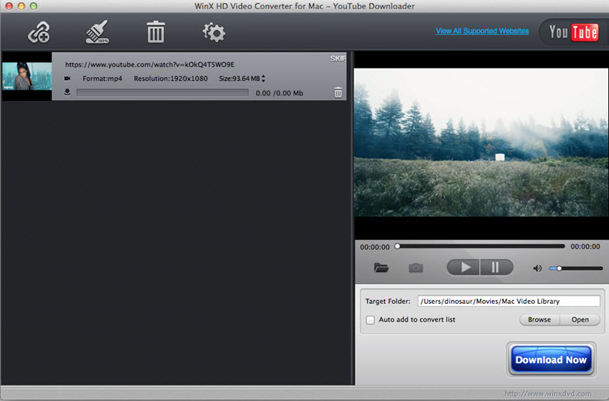Click the Target Folder path field
This screenshot has width=609, height=401.
[x=508, y=301]
